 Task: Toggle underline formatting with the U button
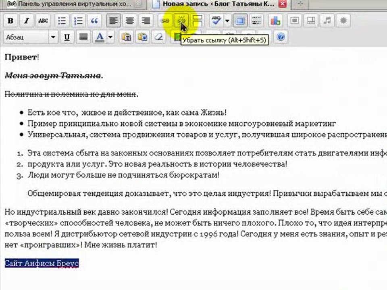coord(67,37)
